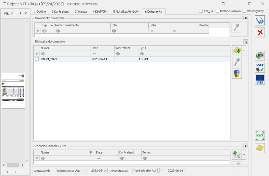Image resolution: width=269 pixels, height=176 pixels.
Task: Switch to the Notatka/Atrybuty tab
Action: 126,12
